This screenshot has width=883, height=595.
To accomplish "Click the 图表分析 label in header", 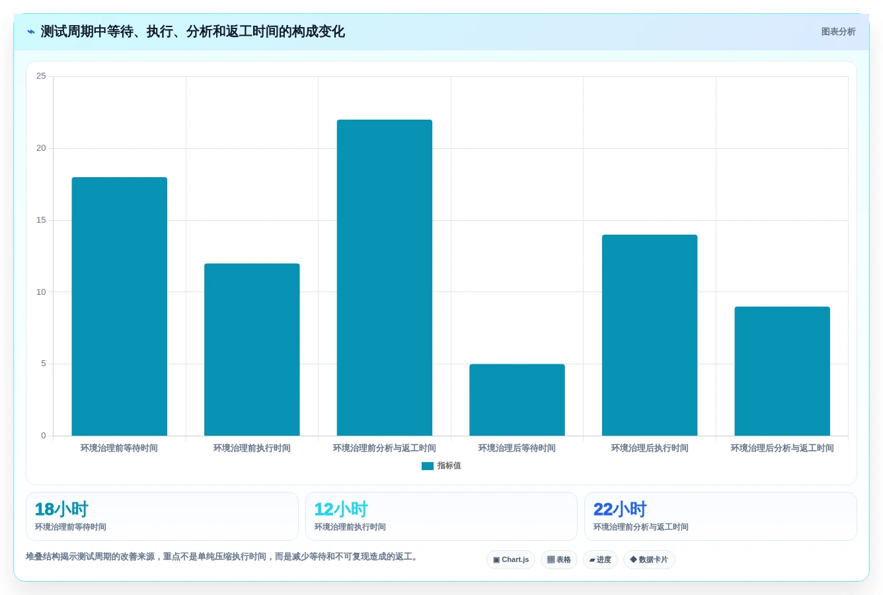I will pos(838,32).
